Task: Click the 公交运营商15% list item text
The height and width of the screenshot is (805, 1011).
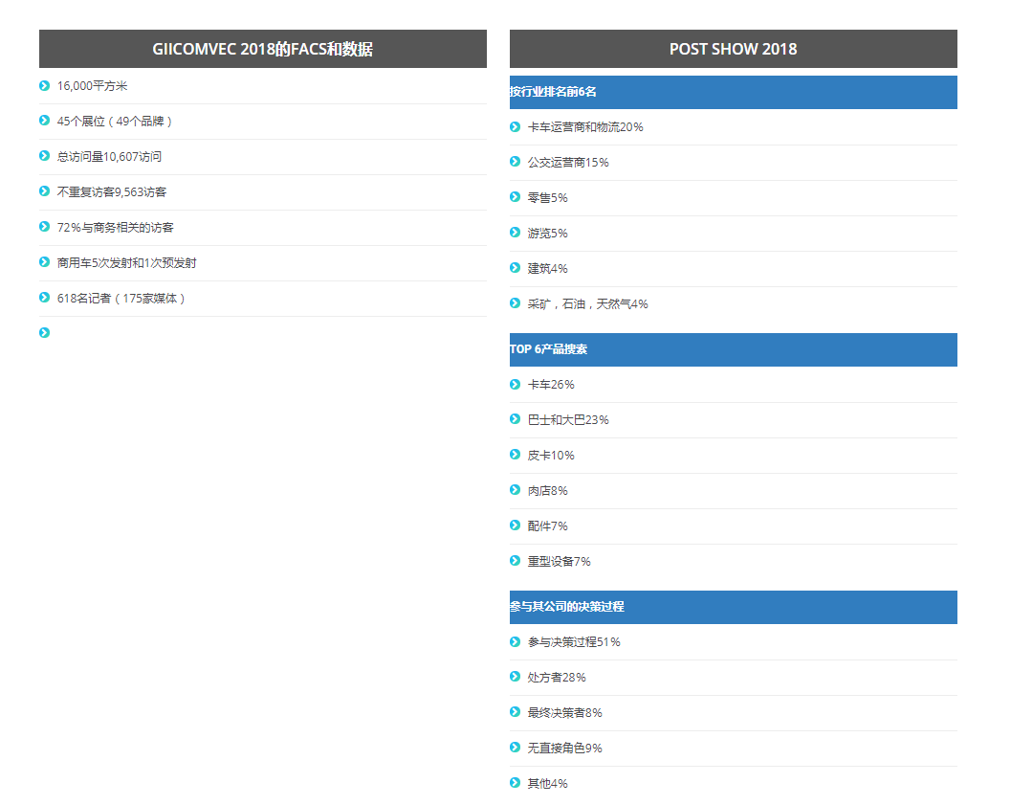Action: click(568, 163)
